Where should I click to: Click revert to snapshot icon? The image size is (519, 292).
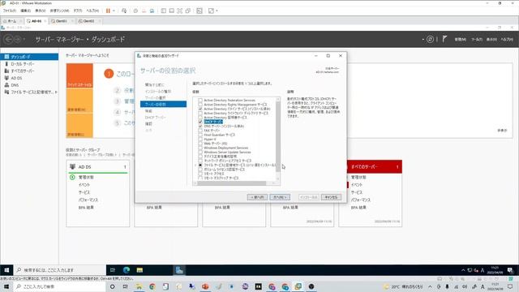tap(144, 11)
